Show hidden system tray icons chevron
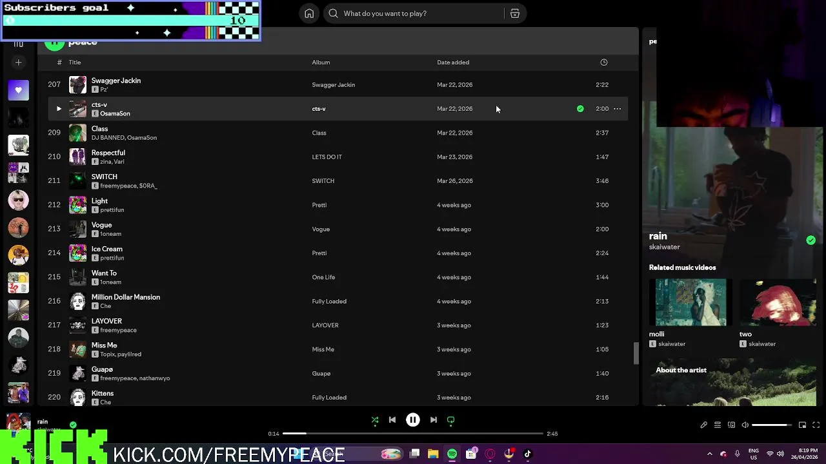 click(710, 454)
